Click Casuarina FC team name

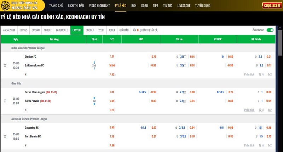point(32,128)
